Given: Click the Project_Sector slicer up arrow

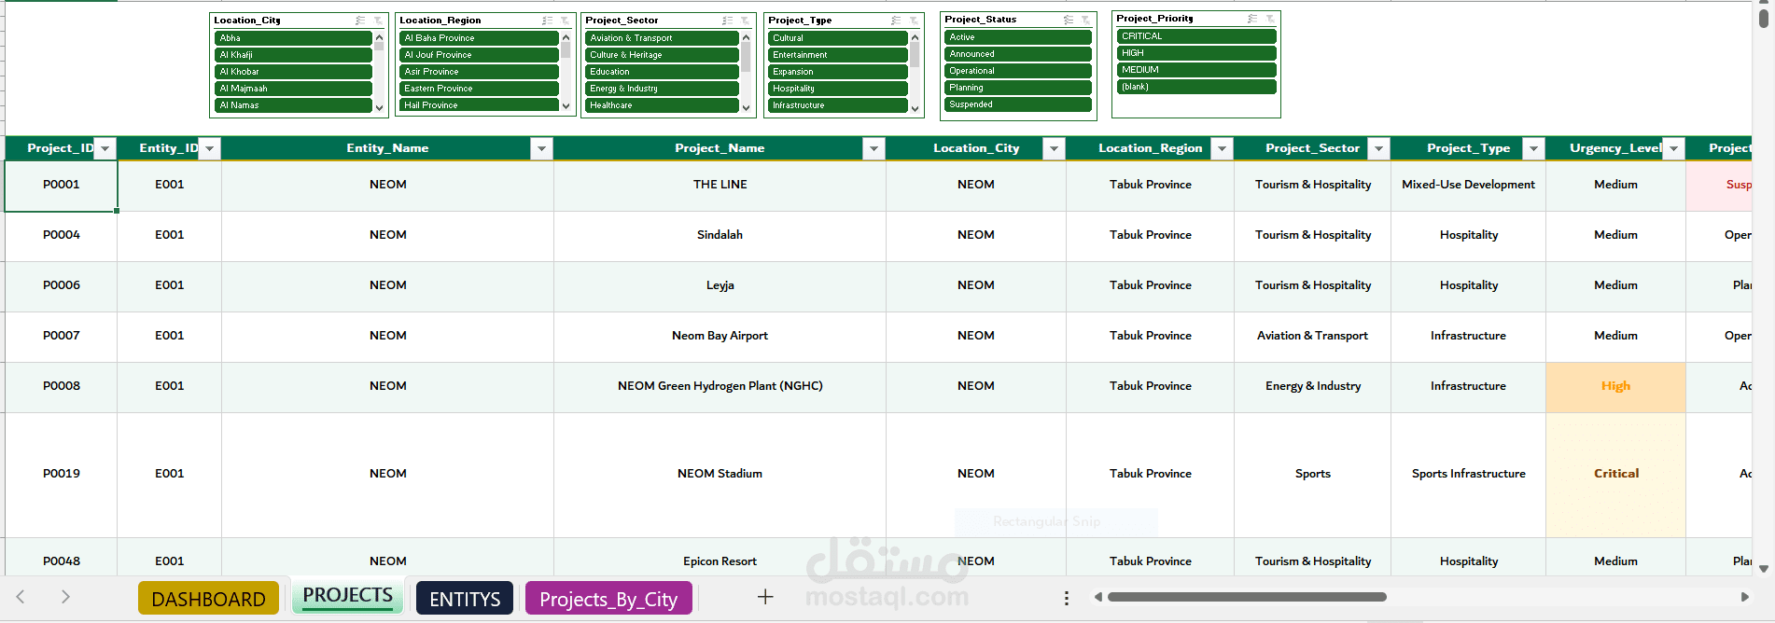Looking at the screenshot, I should pyautogui.click(x=746, y=37).
